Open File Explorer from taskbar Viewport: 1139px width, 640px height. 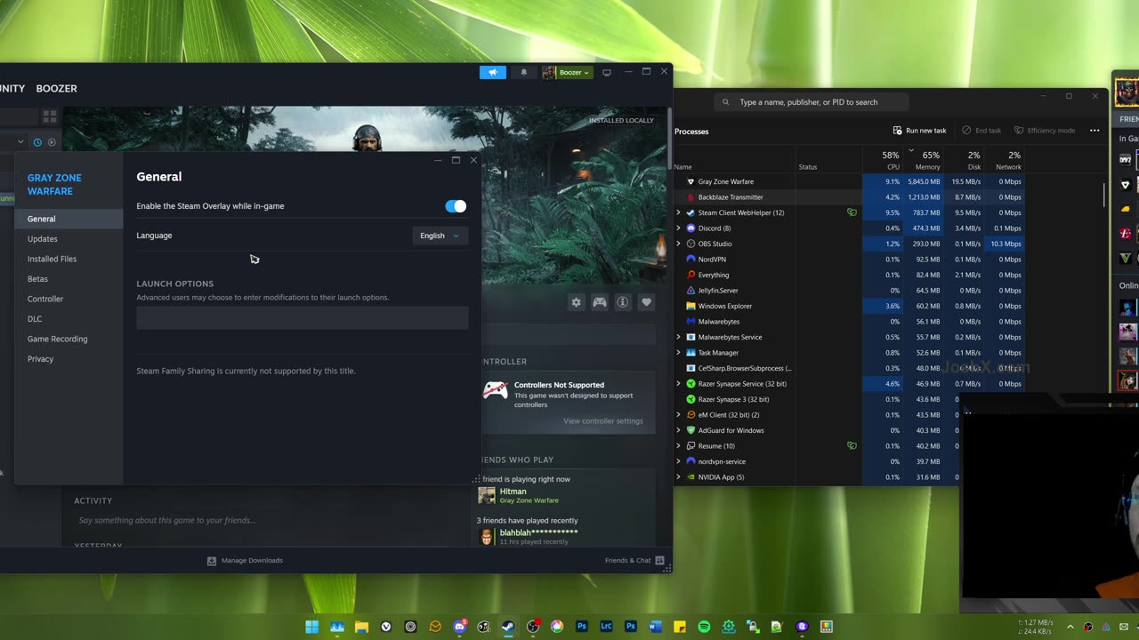coord(361,627)
